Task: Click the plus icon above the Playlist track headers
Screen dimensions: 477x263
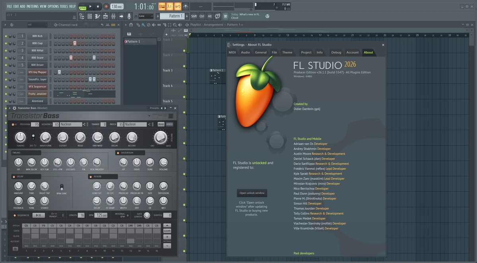Action: pos(166,35)
